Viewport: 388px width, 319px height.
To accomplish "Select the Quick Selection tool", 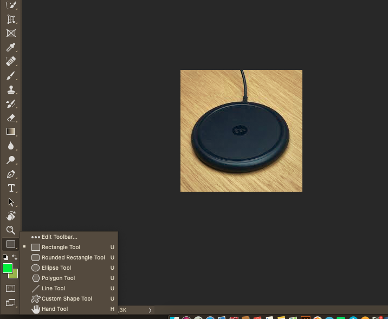I will 11,5.
